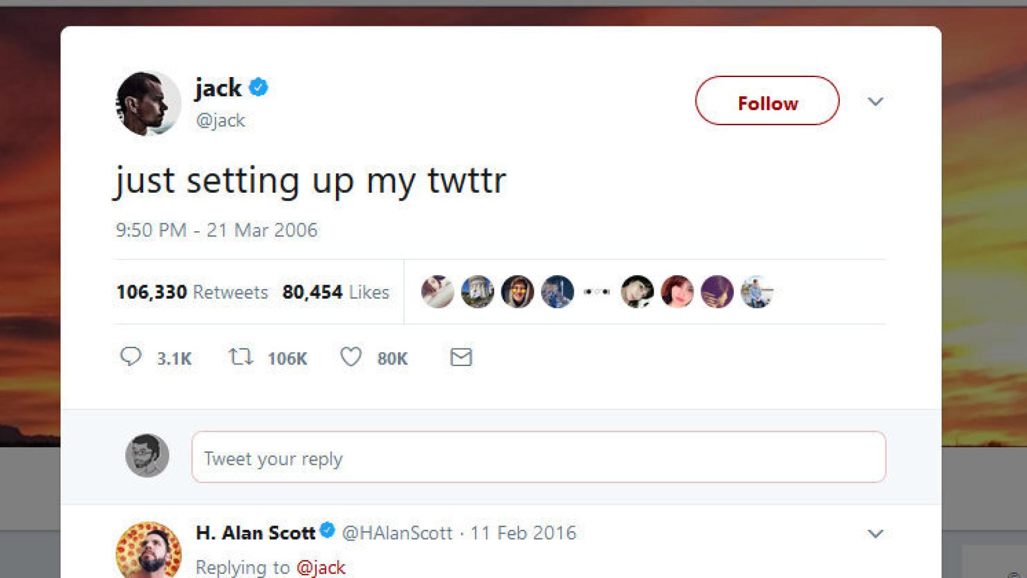Image resolution: width=1027 pixels, height=578 pixels.
Task: Open the @jack handle under the name
Action: [220, 120]
